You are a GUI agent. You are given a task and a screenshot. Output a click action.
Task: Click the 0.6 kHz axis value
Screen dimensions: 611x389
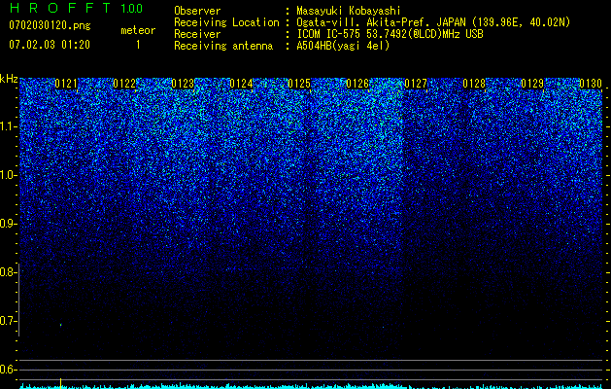coord(8,370)
